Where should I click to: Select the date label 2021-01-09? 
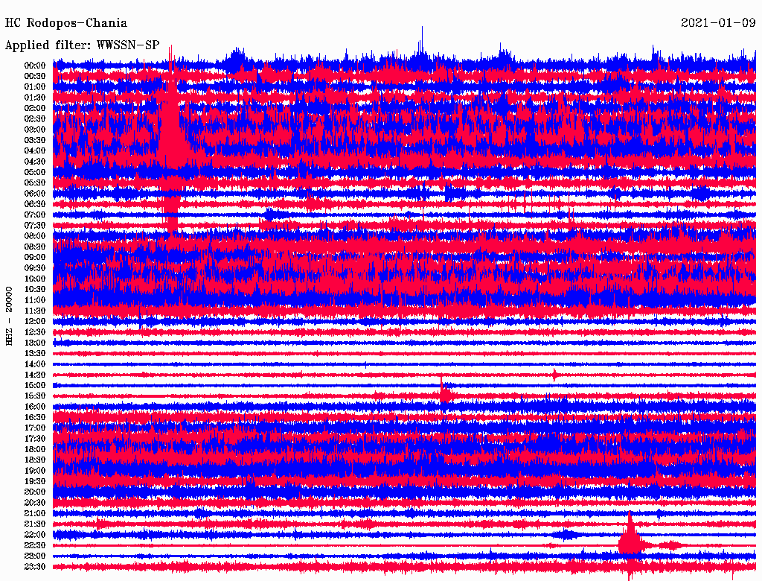pyautogui.click(x=717, y=23)
